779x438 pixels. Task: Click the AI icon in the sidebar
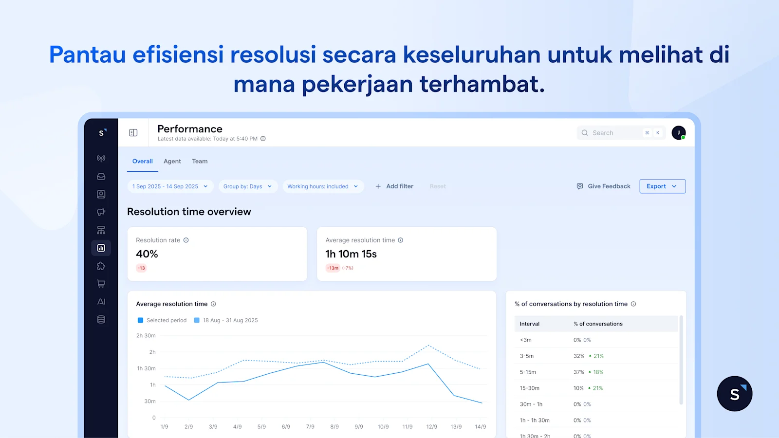pos(101,301)
